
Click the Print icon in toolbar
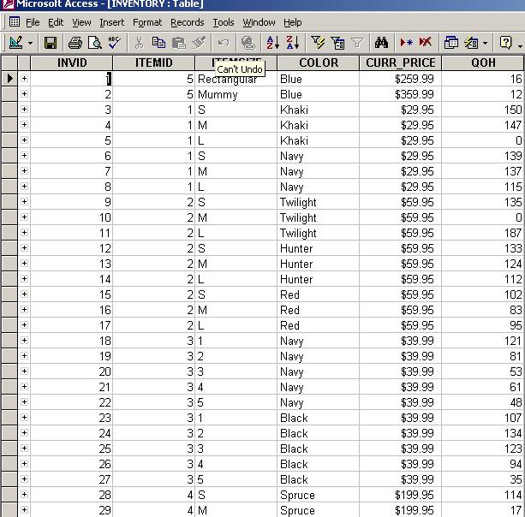tap(75, 43)
